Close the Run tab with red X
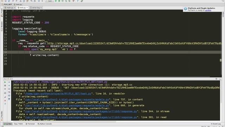 tap(5, 101)
